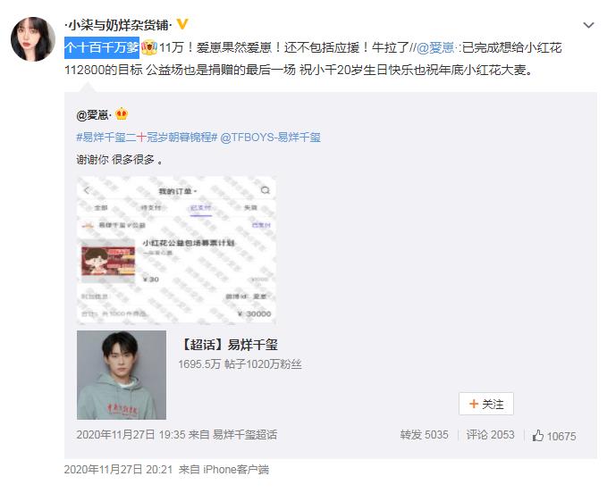Enlarge the order screenshot image
This screenshot has width=607, height=493.
pos(176,250)
